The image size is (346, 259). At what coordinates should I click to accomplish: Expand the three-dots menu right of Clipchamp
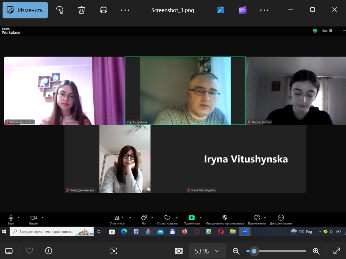[264, 10]
